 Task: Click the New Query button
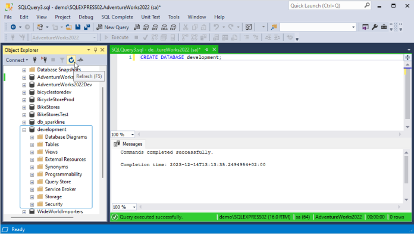click(x=113, y=27)
